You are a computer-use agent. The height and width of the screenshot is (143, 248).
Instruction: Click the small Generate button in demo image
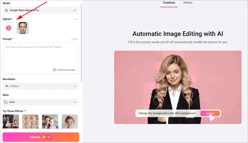coord(210,113)
